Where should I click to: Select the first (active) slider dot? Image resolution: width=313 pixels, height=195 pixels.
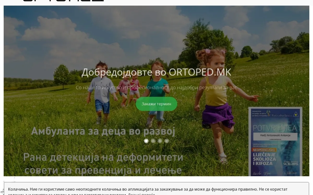click(146, 141)
